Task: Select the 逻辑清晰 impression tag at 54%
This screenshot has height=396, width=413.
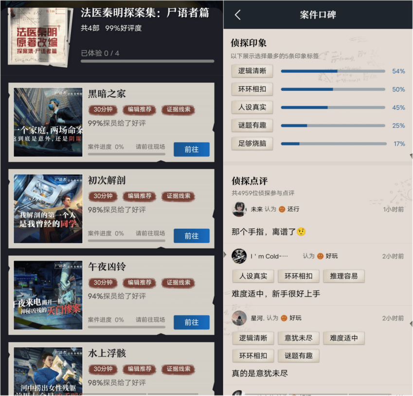Action: (x=252, y=71)
